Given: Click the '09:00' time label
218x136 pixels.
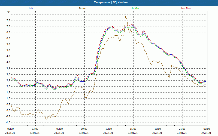Looking at the screenshot, I should click(x=84, y=129).
